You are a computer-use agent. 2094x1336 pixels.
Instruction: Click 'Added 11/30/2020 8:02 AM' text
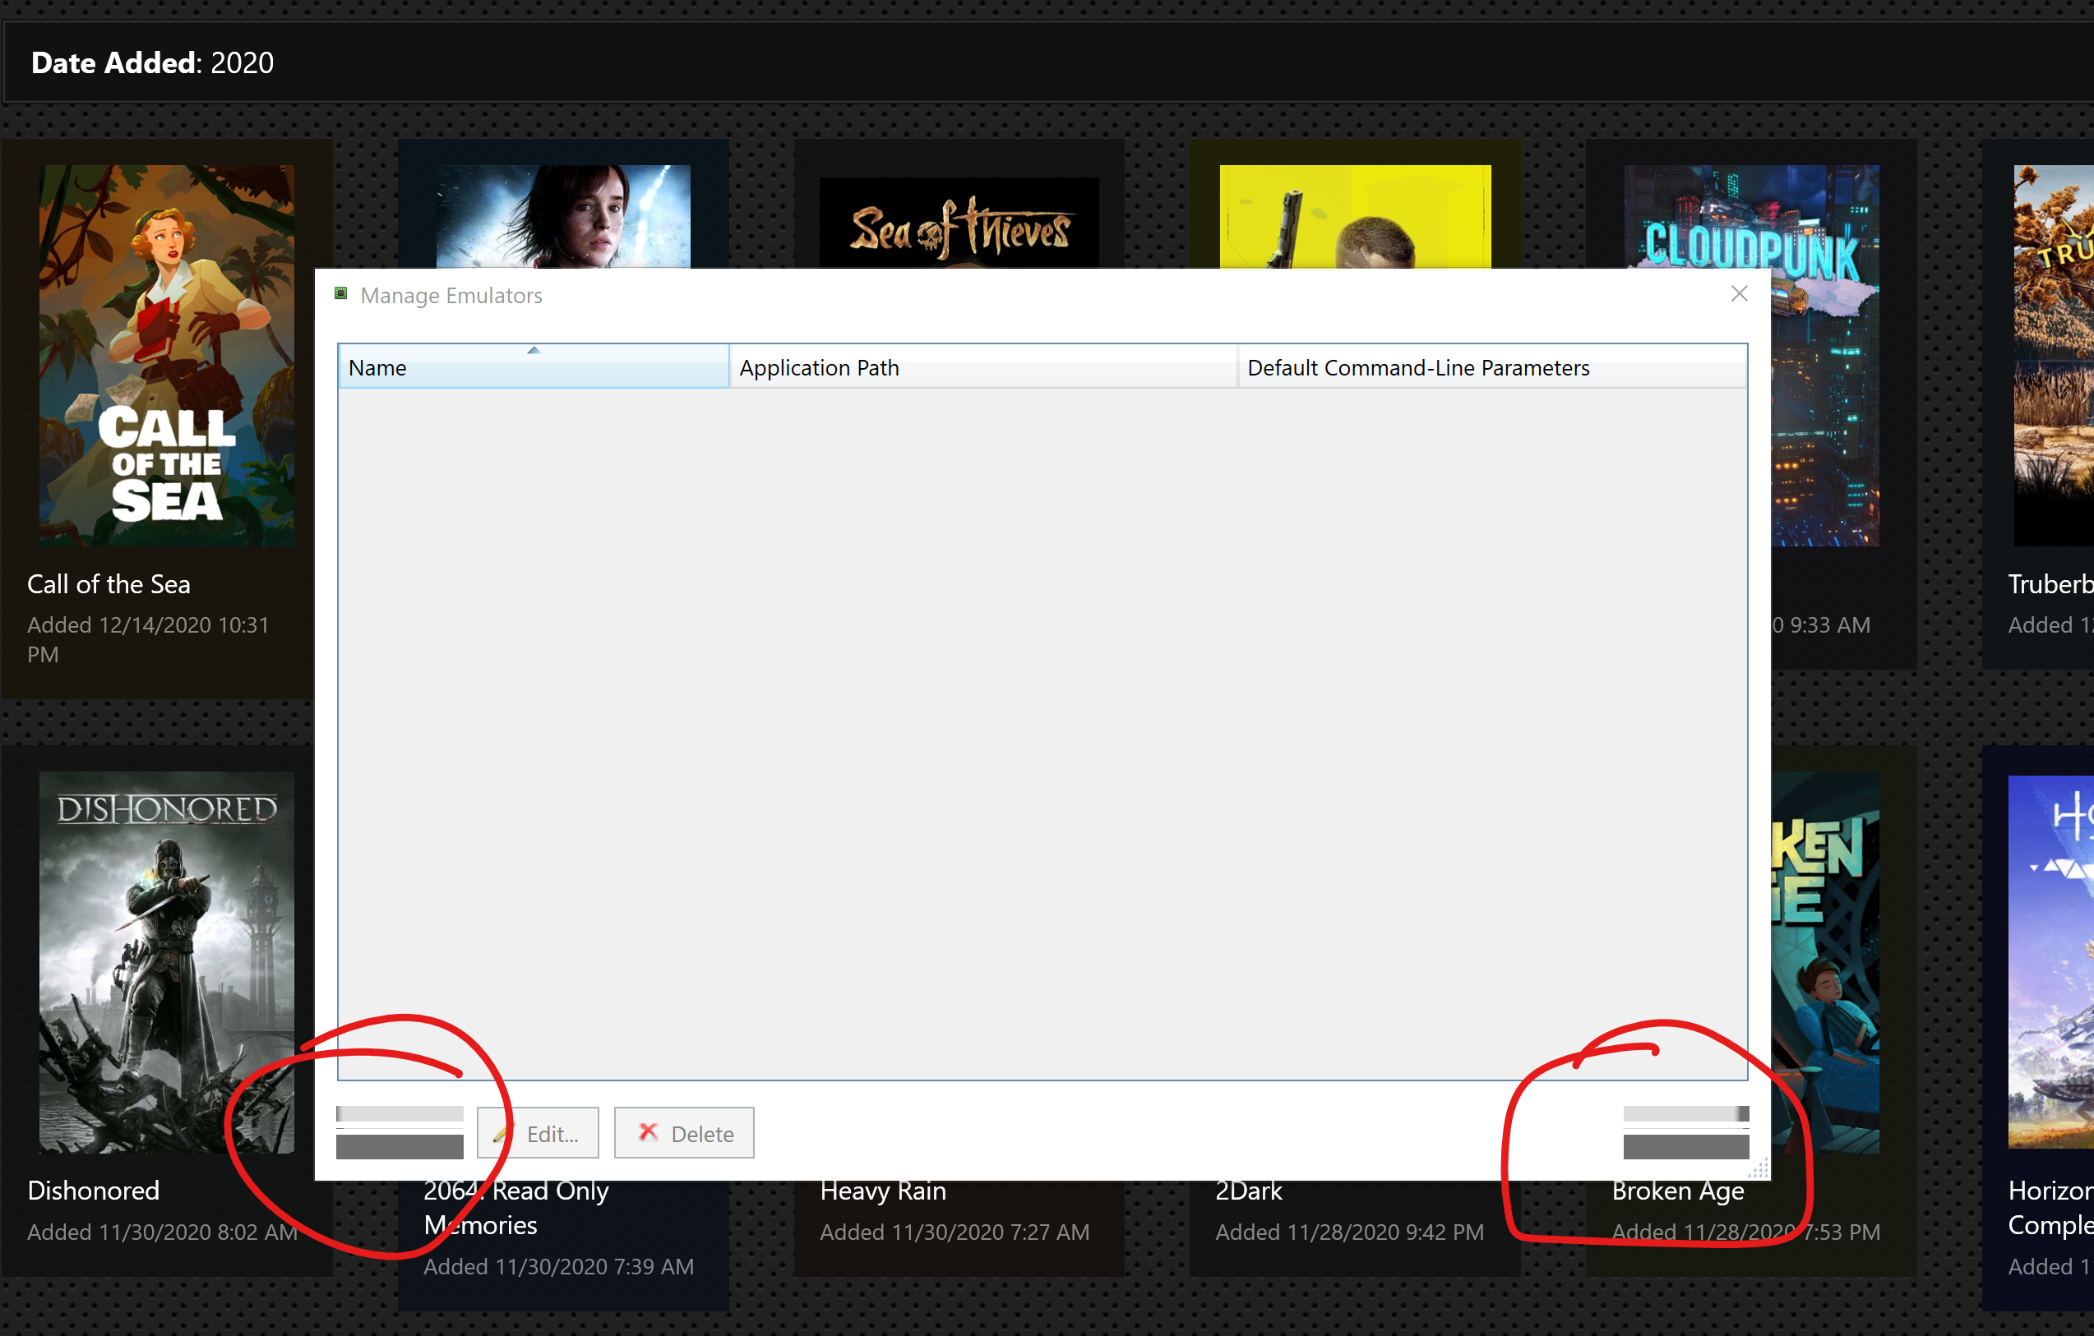pos(163,1232)
